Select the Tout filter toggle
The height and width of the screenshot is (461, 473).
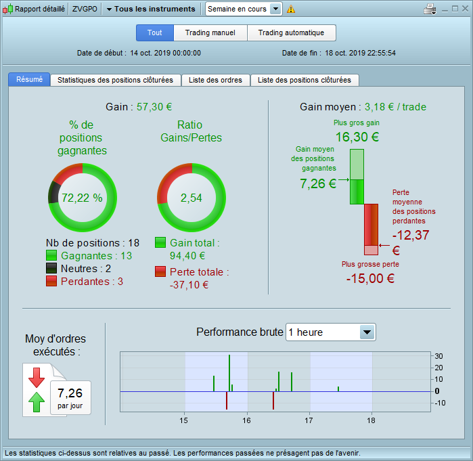[155, 32]
